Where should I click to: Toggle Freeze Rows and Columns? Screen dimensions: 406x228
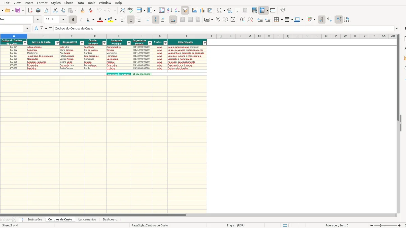pos(262,10)
